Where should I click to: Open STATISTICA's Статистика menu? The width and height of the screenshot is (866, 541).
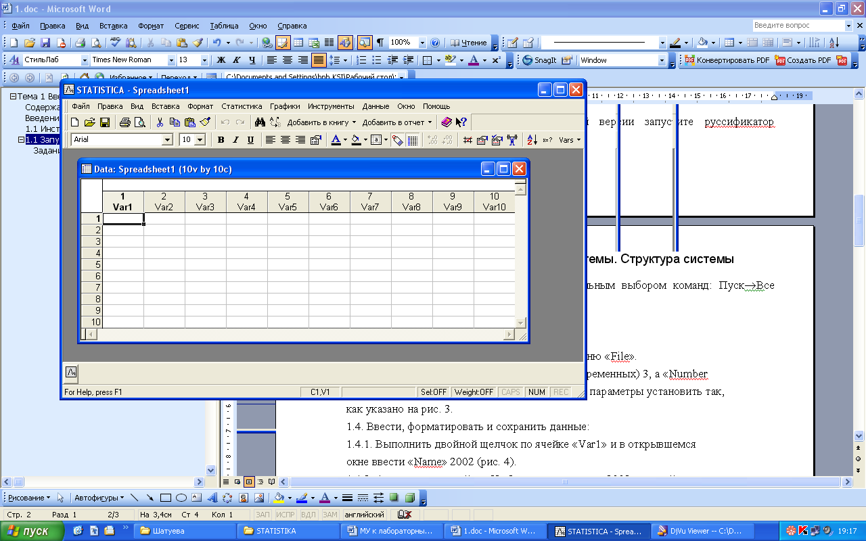point(242,106)
